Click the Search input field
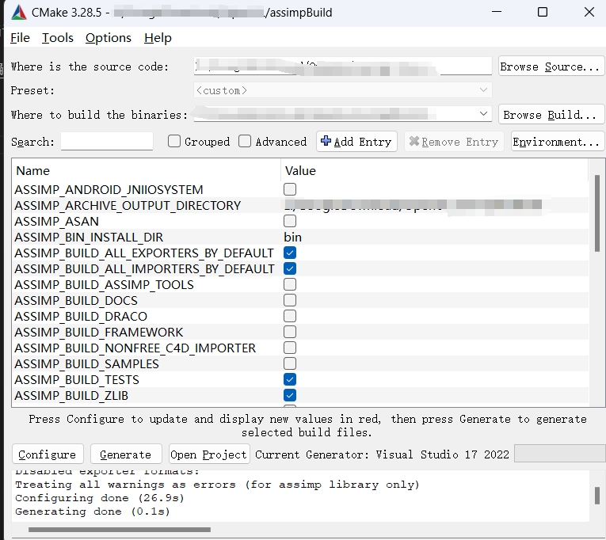606x540 pixels. tap(107, 142)
